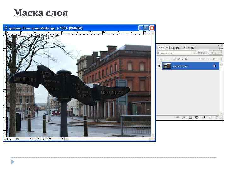Screen dimensions: 227x170
Task: Click the fill value field
Action: 213,59
